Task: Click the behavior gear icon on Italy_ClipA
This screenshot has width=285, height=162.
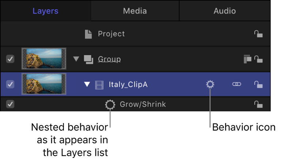Action: pyautogui.click(x=210, y=84)
